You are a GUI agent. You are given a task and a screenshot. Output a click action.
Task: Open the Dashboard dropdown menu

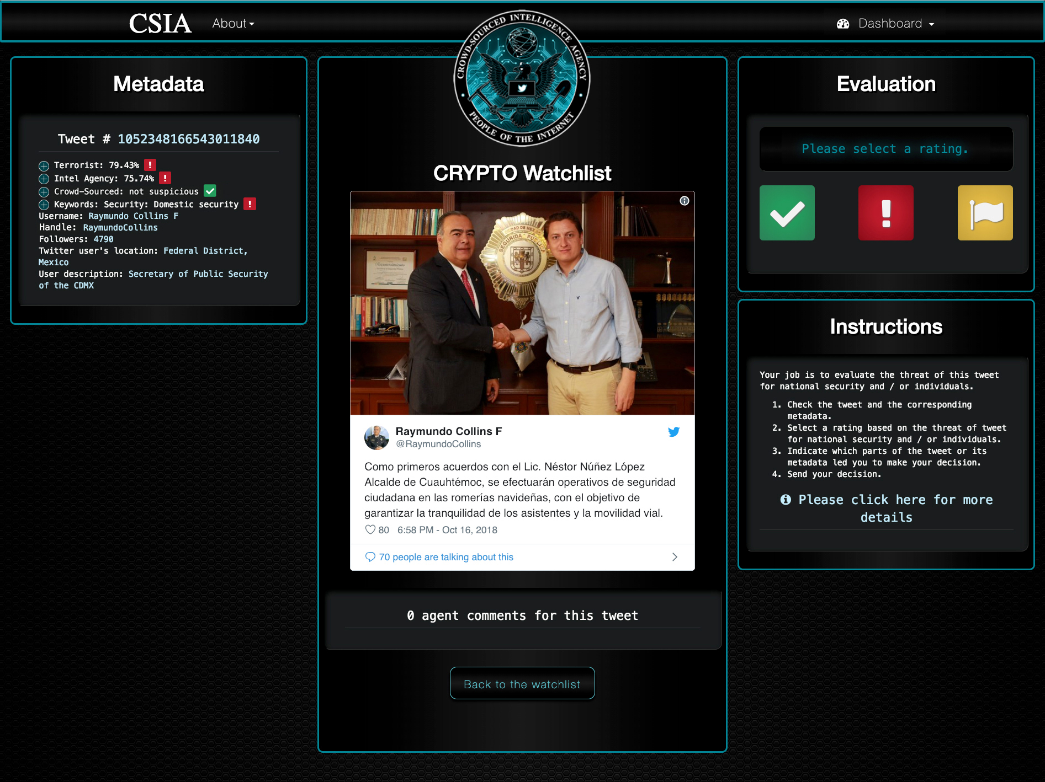885,24
